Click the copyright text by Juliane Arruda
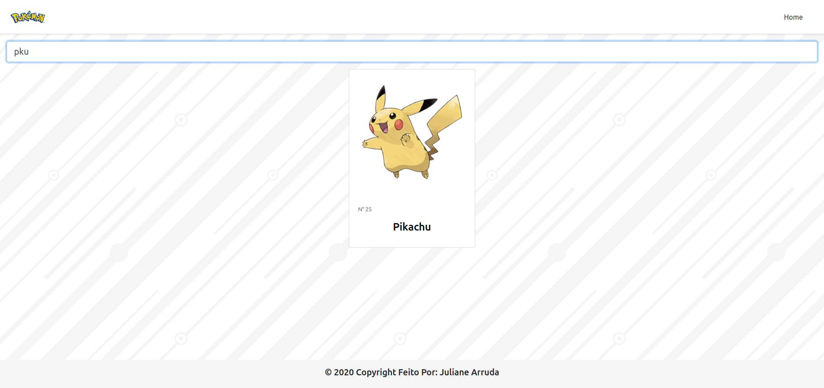The height and width of the screenshot is (388, 824). (x=412, y=372)
